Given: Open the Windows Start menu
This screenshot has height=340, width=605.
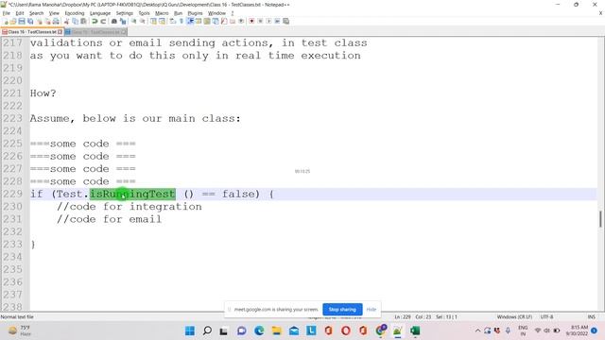Looking at the screenshot, I should point(190,331).
